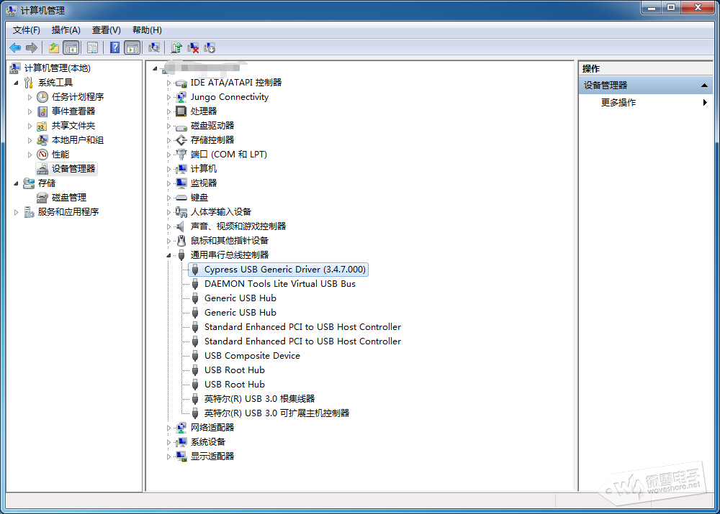Expand the 服务和应用程序 node
The width and height of the screenshot is (720, 514).
(16, 212)
